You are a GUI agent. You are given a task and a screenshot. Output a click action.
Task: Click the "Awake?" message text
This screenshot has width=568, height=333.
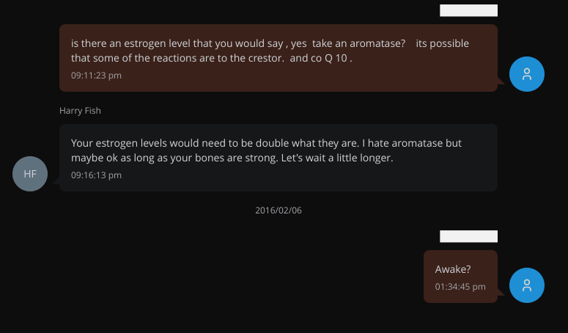[x=453, y=269]
